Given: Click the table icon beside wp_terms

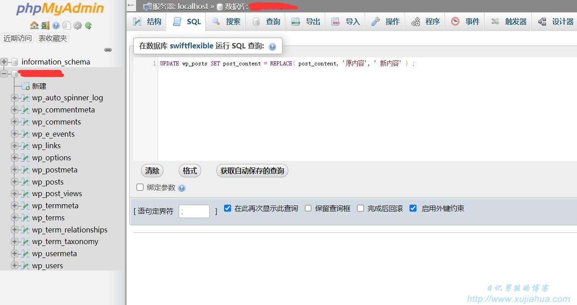Looking at the screenshot, I should (x=25, y=218).
